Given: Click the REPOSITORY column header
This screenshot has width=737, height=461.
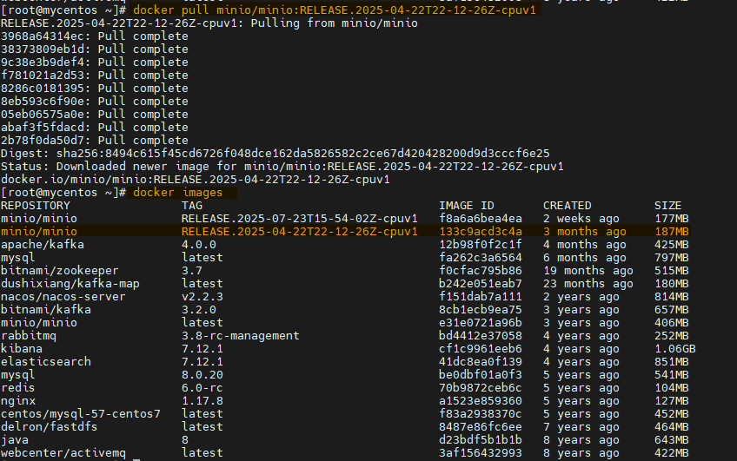Looking at the screenshot, I should [36, 206].
